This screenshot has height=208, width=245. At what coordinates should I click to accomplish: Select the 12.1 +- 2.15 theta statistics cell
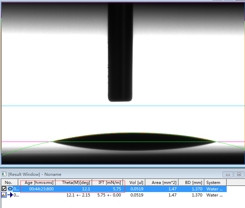[x=78, y=195]
